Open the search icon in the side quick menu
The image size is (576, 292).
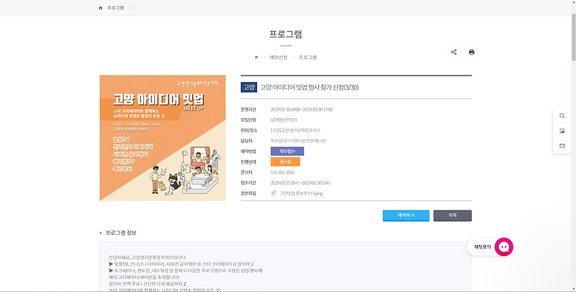[x=562, y=116]
